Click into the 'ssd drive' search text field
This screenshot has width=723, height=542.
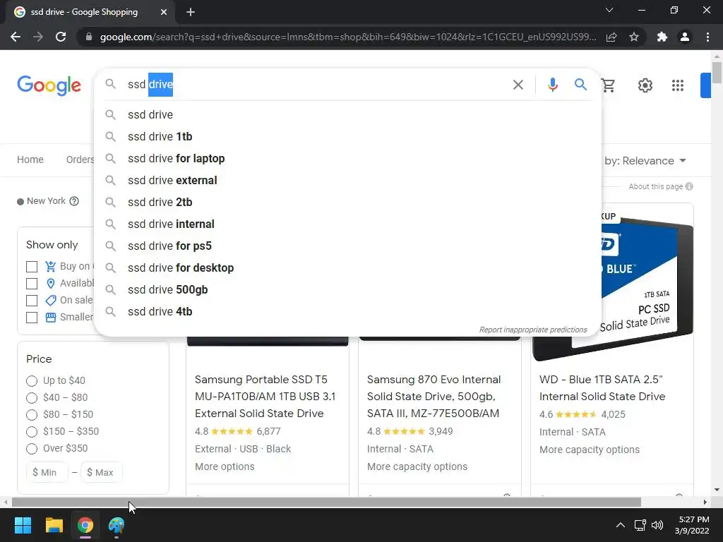tap(316, 85)
